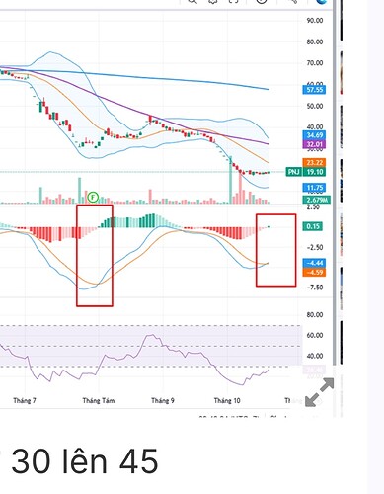Click the expand image arrows icon
Screen dimensions: 384x494
[319, 392]
